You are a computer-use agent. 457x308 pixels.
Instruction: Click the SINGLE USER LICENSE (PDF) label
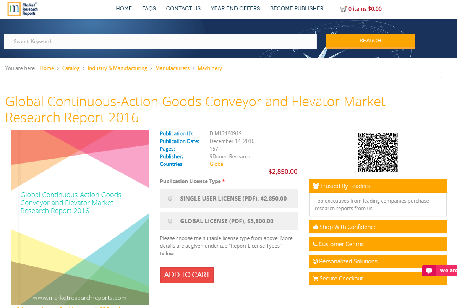point(233,198)
